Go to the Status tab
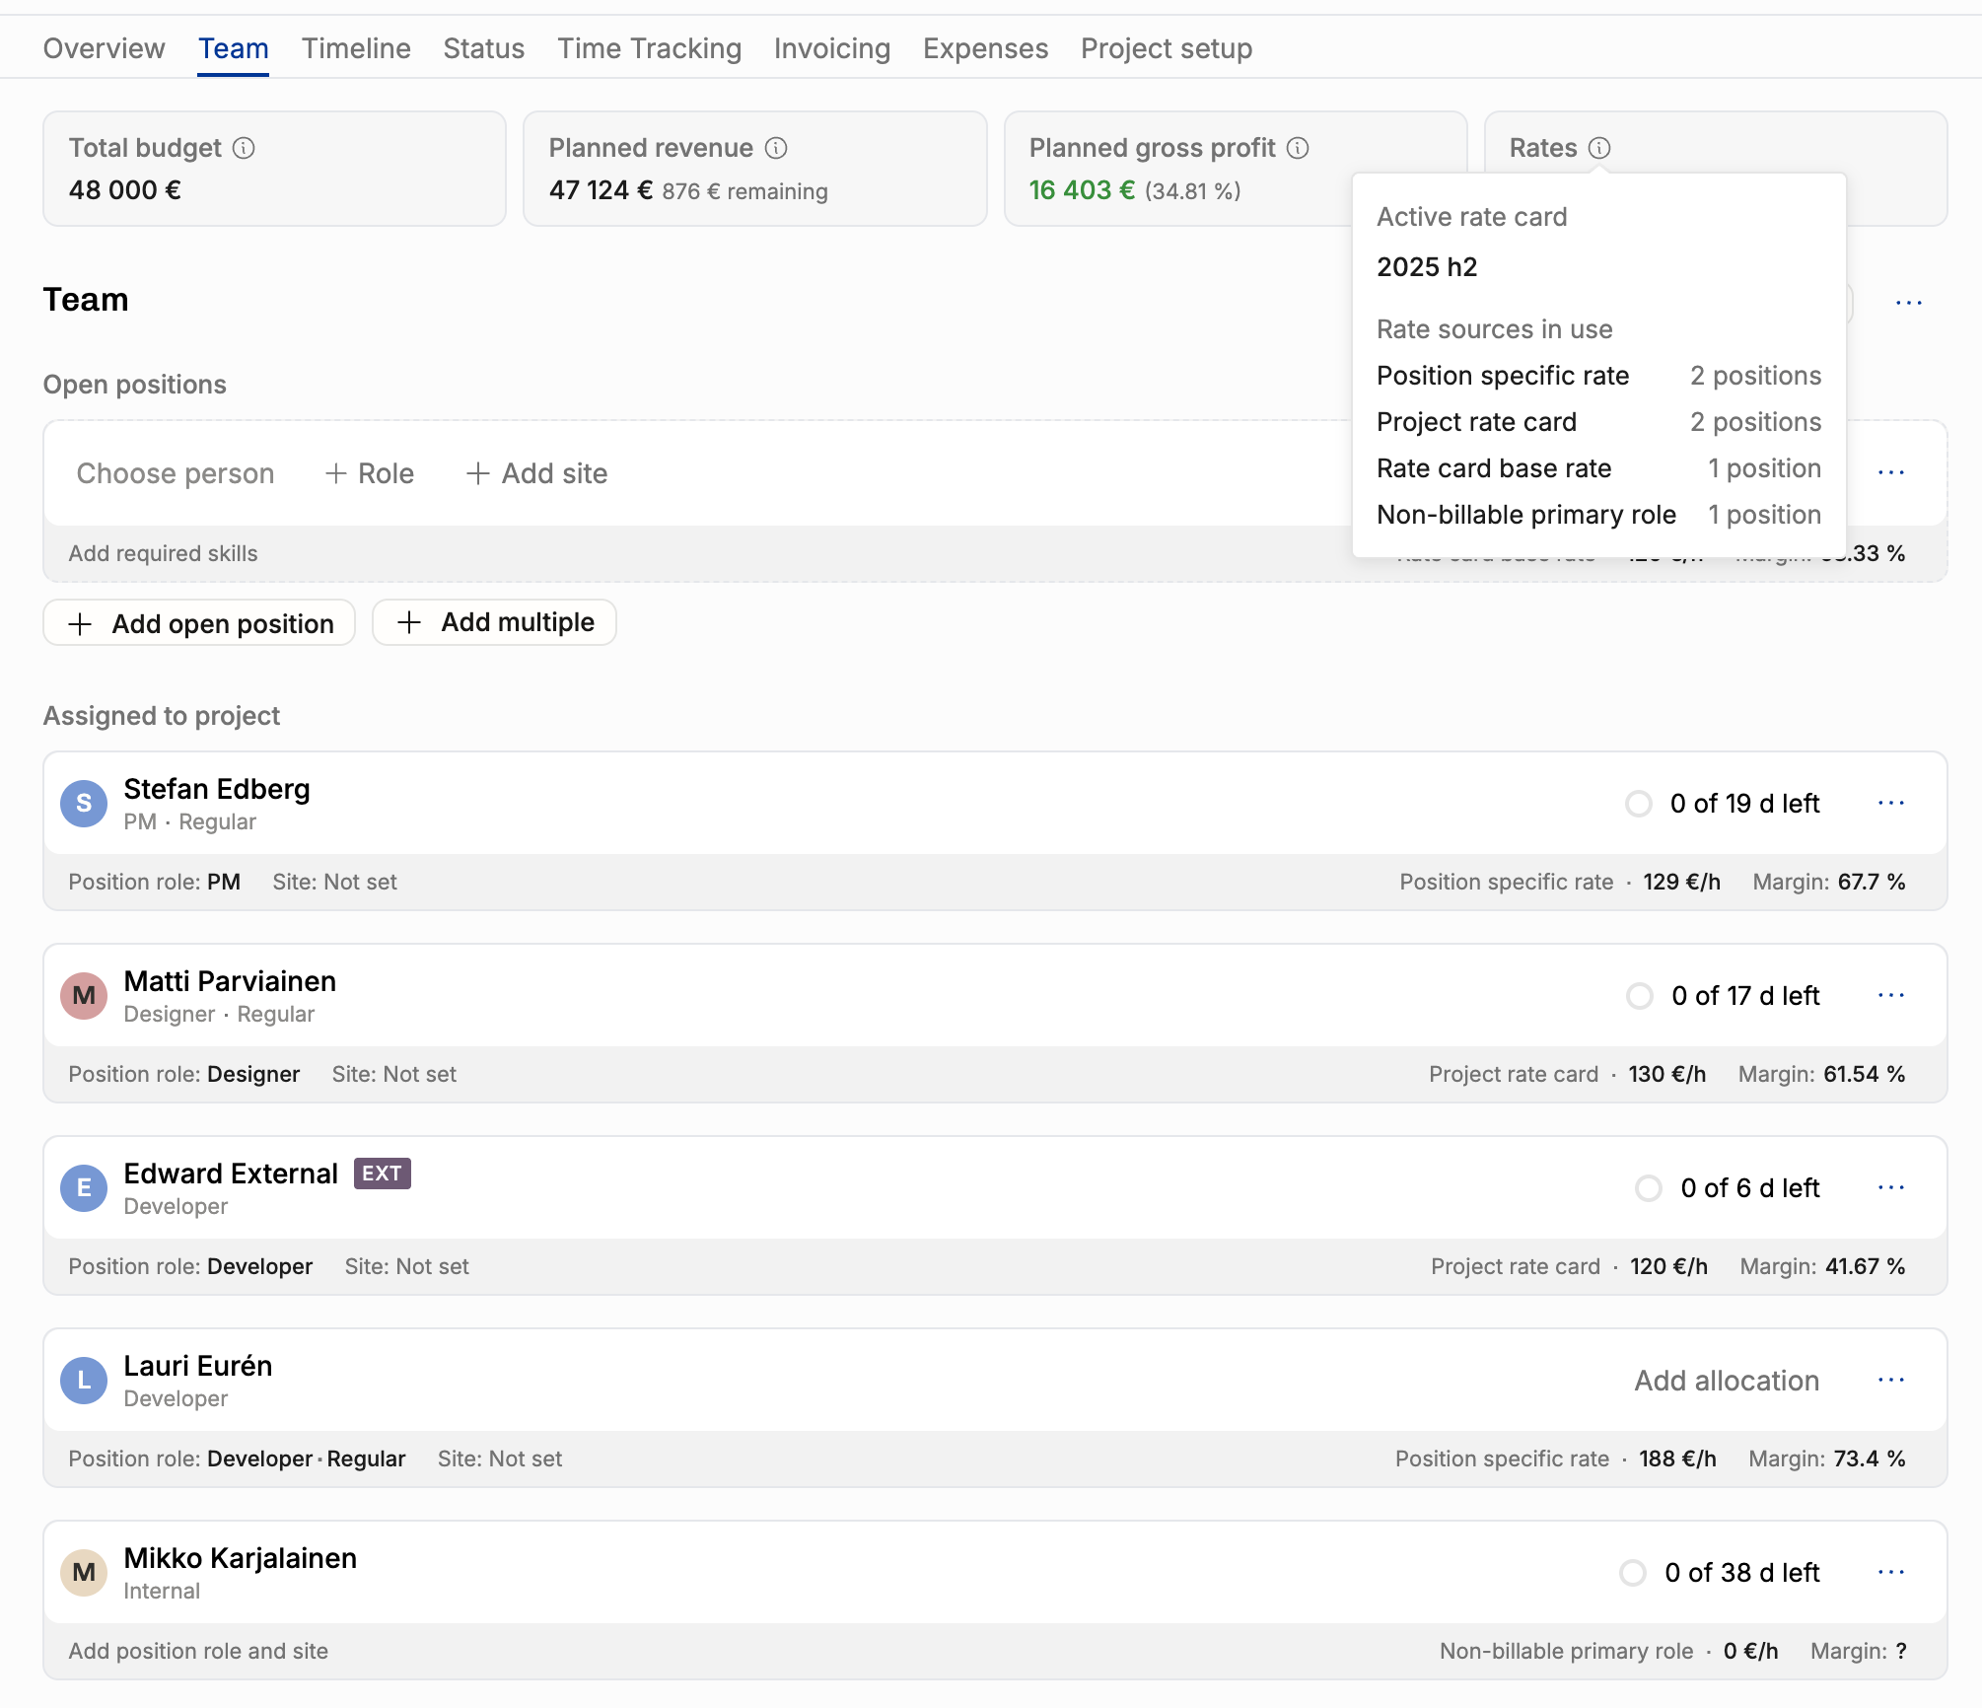 point(483,48)
